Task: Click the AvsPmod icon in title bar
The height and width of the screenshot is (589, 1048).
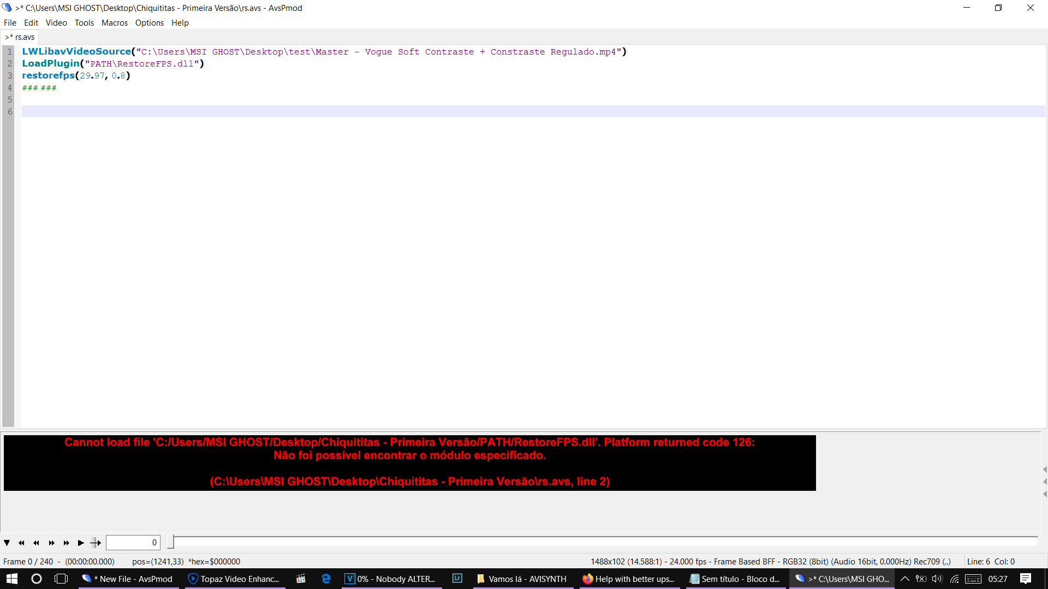Action: pyautogui.click(x=7, y=8)
